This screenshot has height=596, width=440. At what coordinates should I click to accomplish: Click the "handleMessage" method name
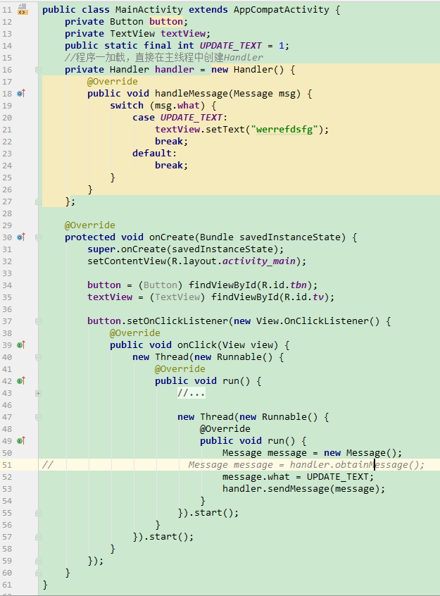(x=191, y=94)
